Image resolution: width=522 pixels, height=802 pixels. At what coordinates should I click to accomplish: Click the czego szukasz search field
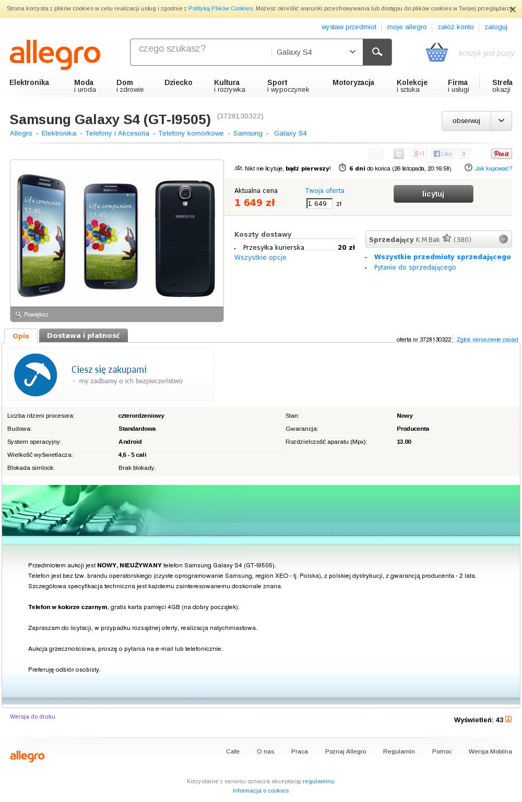click(x=200, y=52)
